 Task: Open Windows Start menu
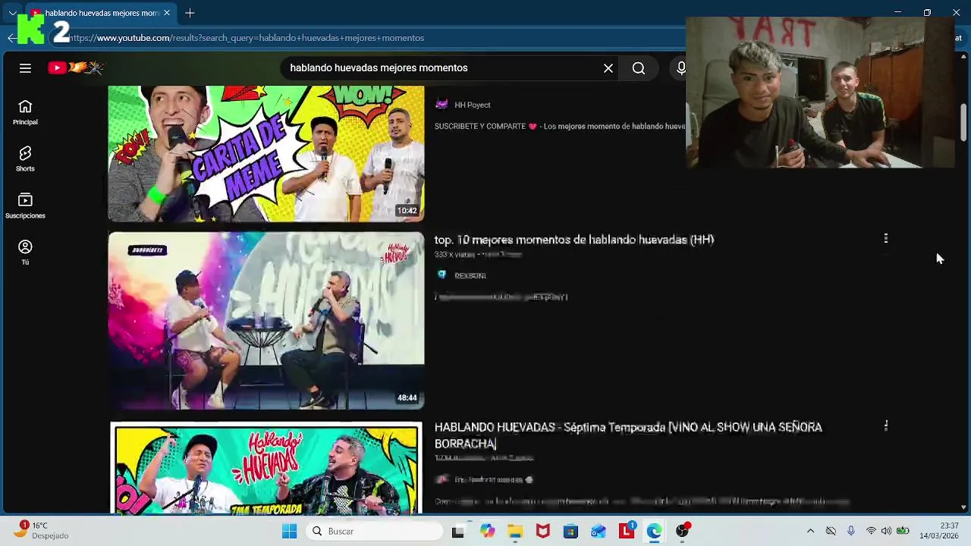pos(289,532)
